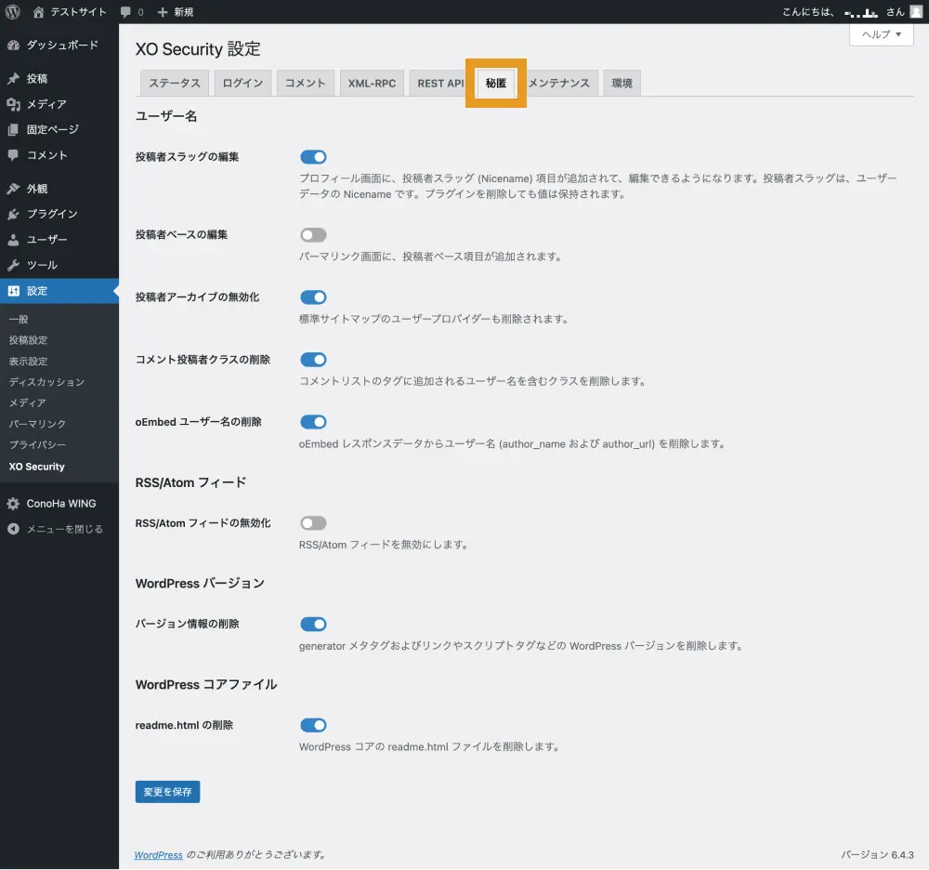The image size is (929, 870).
Task: Disable the 投稿者スラッグの編集 toggle
Action: [x=313, y=157]
